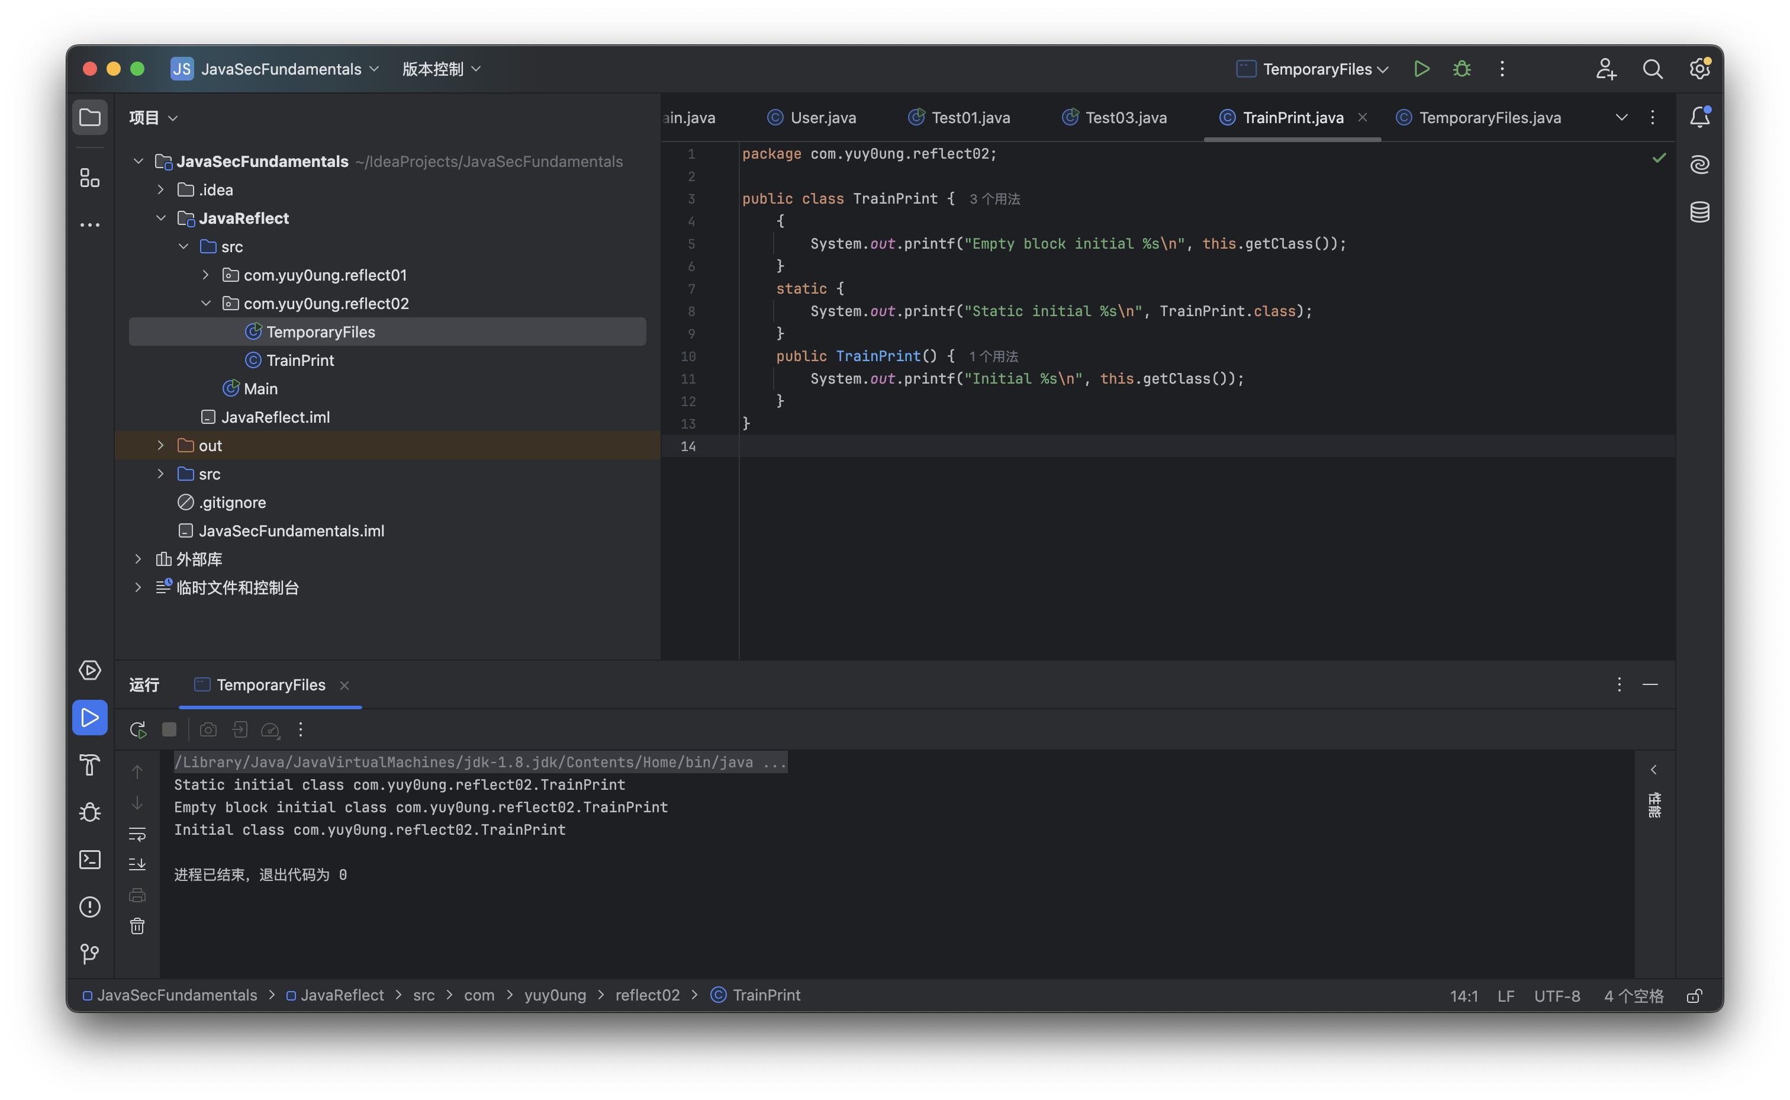Open the 版本控制 version control menu
Screen dimensions: 1790x1100
[441, 69]
